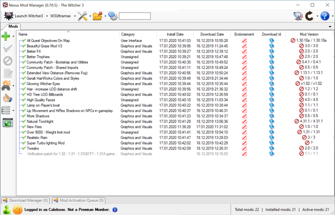Open dropdown arrow beside add mod plus
This screenshot has width=335, height=215.
coord(13,36)
